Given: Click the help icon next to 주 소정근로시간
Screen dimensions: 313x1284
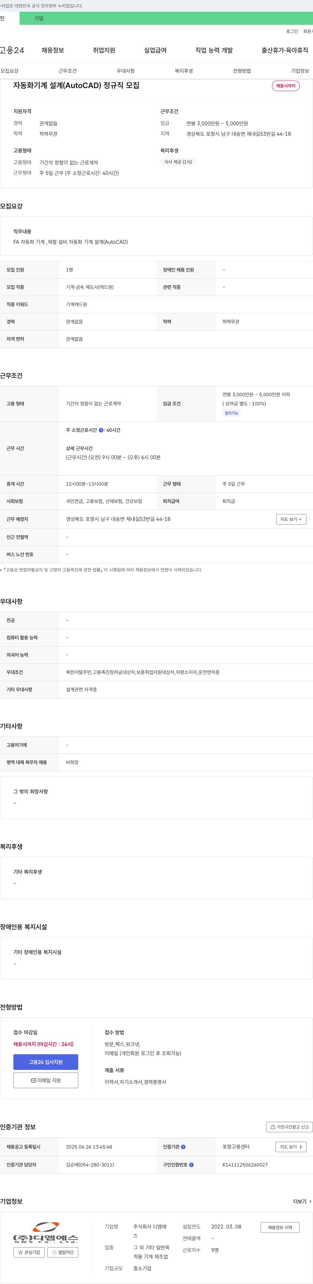Looking at the screenshot, I should [x=101, y=430].
